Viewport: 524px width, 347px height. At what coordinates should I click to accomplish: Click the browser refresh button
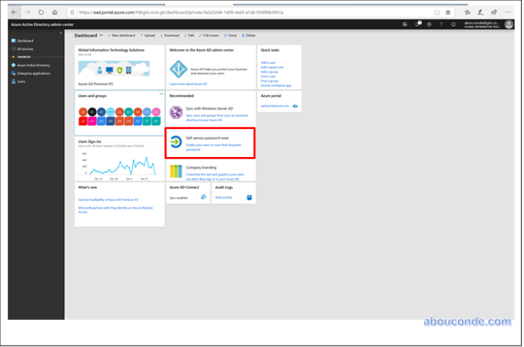click(41, 12)
